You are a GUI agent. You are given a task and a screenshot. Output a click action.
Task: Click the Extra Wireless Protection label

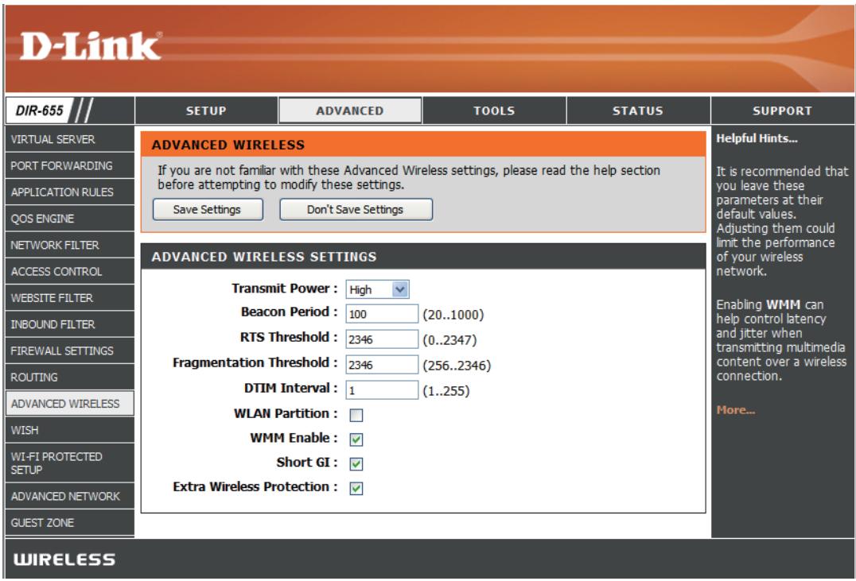[255, 486]
